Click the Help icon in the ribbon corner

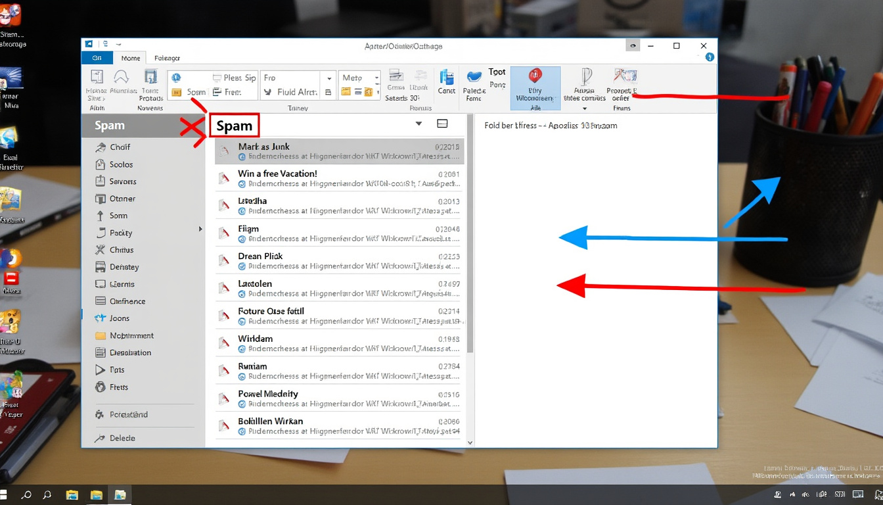tap(709, 57)
